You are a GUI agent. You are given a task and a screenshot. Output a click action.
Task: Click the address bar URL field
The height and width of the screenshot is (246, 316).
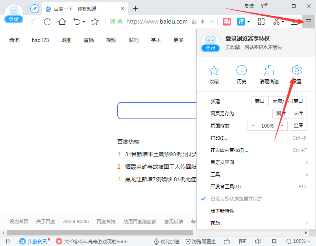pyautogui.click(x=157, y=22)
